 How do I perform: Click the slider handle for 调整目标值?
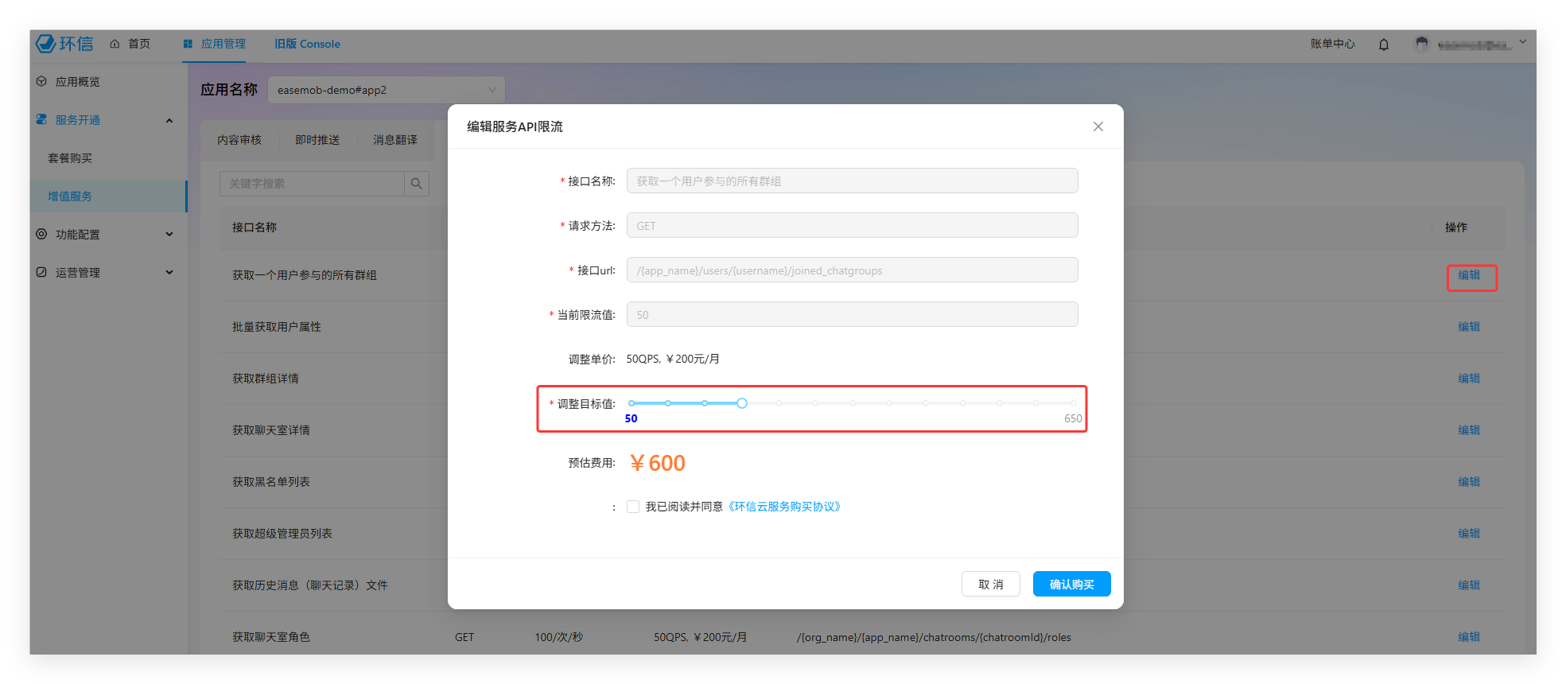741,403
